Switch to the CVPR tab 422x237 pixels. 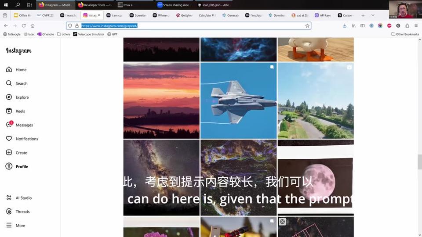(x=45, y=15)
